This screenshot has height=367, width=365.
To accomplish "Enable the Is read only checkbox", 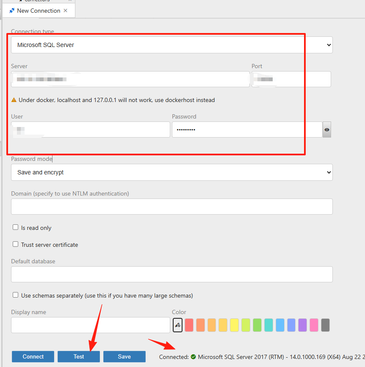I will click(x=15, y=227).
